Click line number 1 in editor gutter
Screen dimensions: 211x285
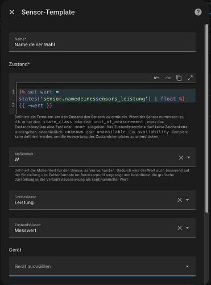tap(13, 92)
